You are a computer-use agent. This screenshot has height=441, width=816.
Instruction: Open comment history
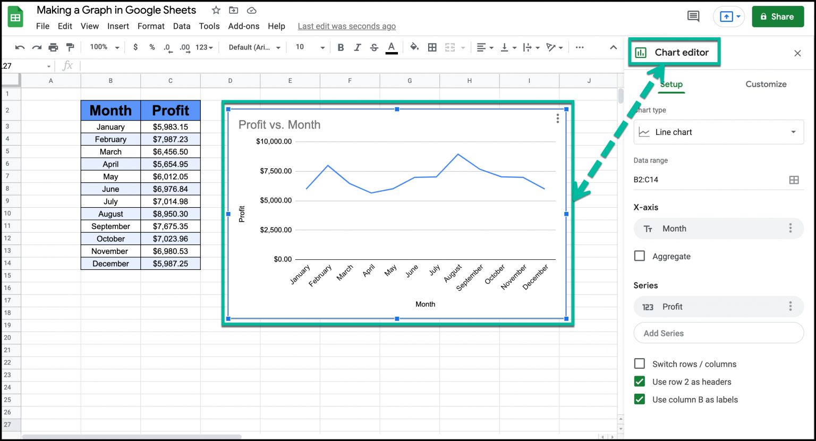693,16
